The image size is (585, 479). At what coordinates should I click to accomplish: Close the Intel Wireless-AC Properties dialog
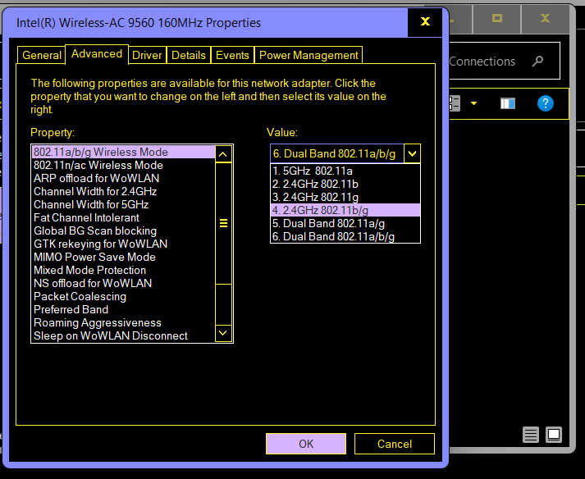pos(425,22)
